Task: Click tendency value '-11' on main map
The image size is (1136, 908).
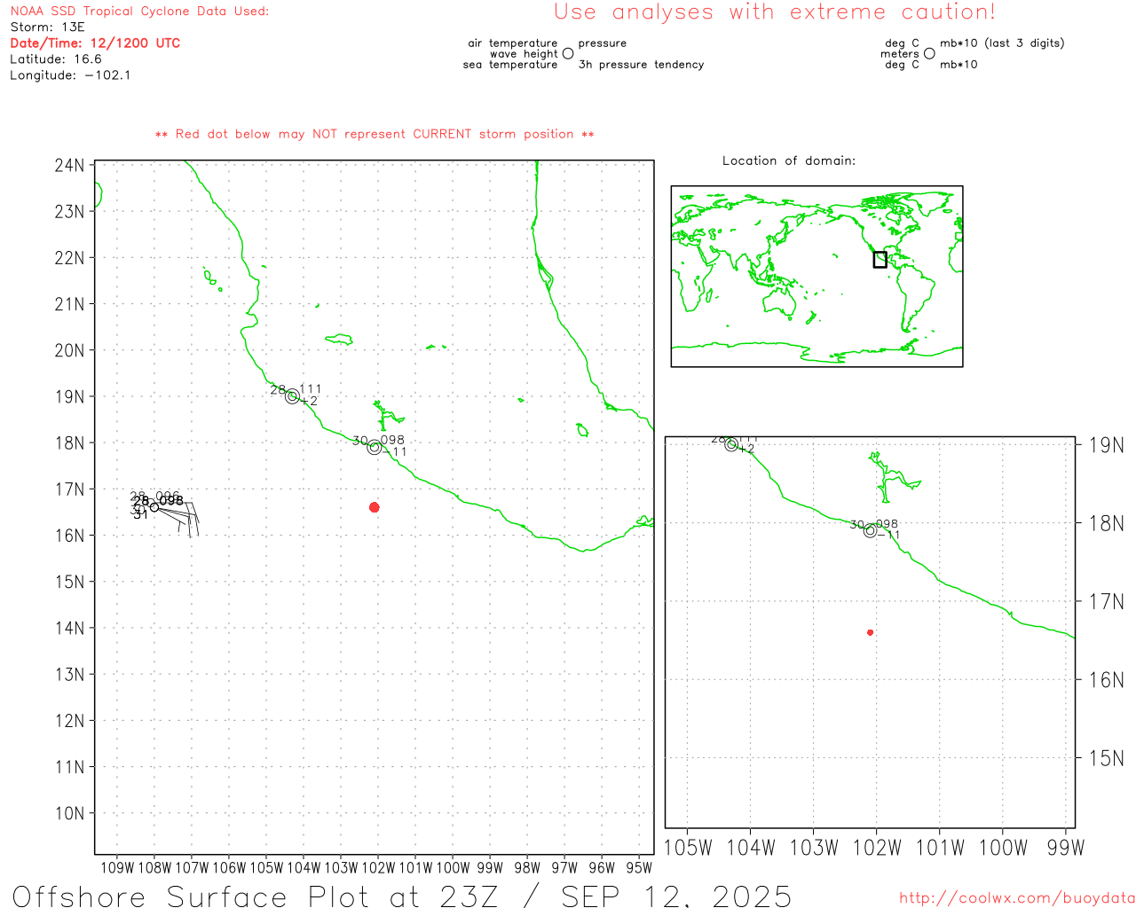Action: click(x=396, y=452)
